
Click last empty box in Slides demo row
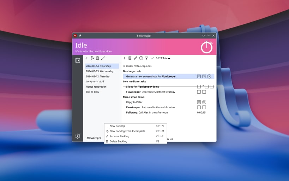point(212,87)
